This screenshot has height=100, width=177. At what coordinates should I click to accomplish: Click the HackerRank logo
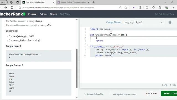13,14
